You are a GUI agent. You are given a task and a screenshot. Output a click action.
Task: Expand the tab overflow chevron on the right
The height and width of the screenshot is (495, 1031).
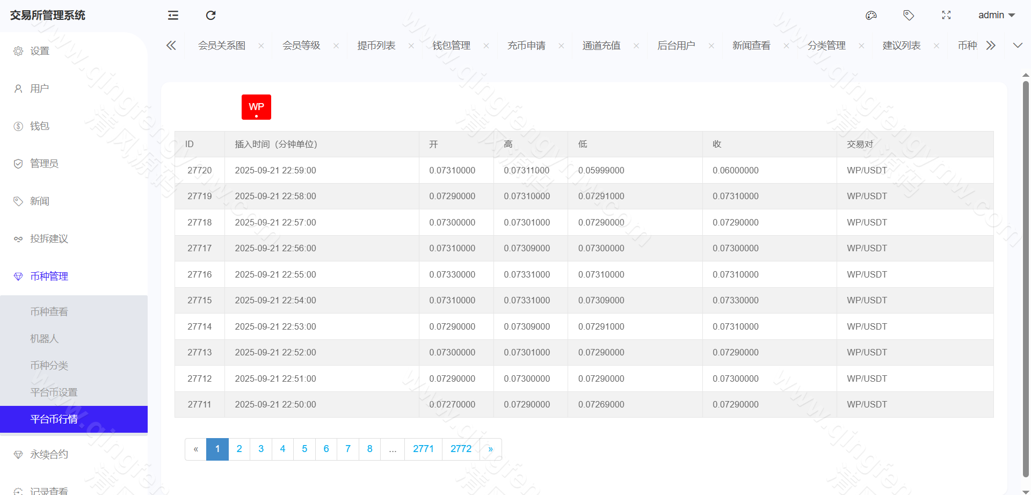coord(1018,45)
